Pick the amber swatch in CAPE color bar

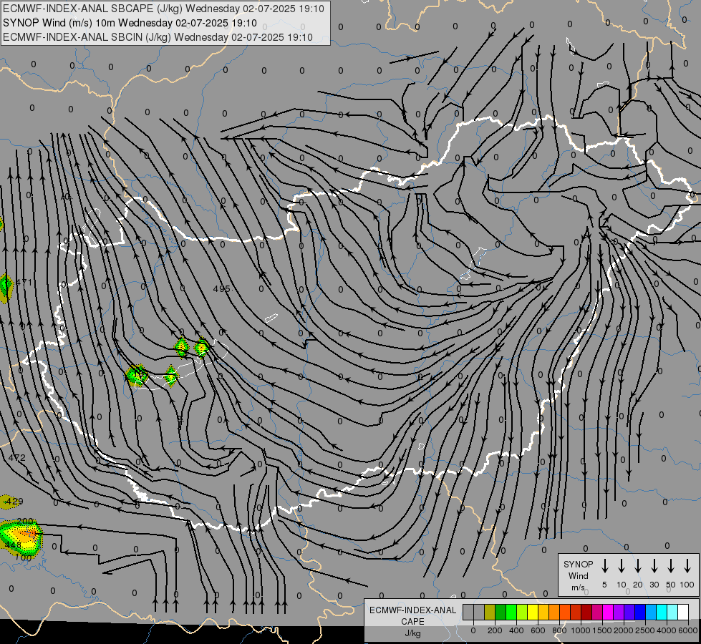(543, 612)
